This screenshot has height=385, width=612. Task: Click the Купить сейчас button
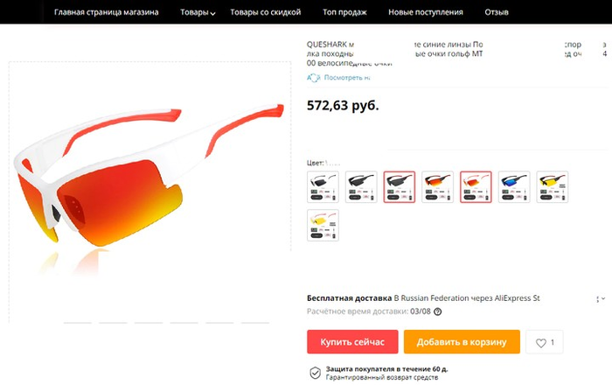(352, 342)
